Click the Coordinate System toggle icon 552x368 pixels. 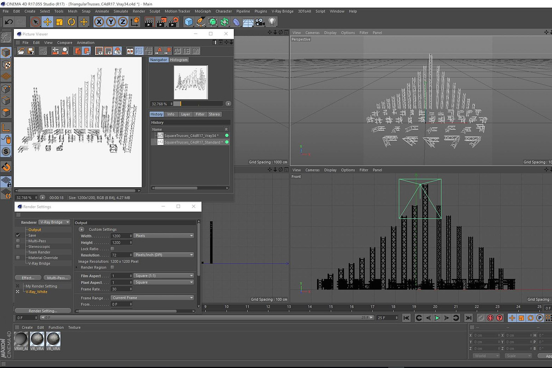coord(135,22)
